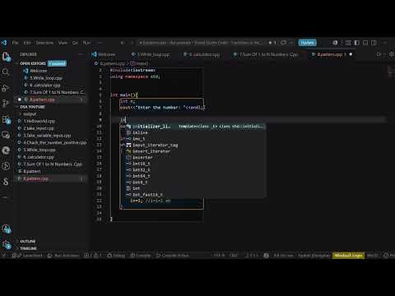Screen dimensions: 395x296
Task: Open 3.Take_variable_input.cpp in the file tree
Action: pos(47,136)
